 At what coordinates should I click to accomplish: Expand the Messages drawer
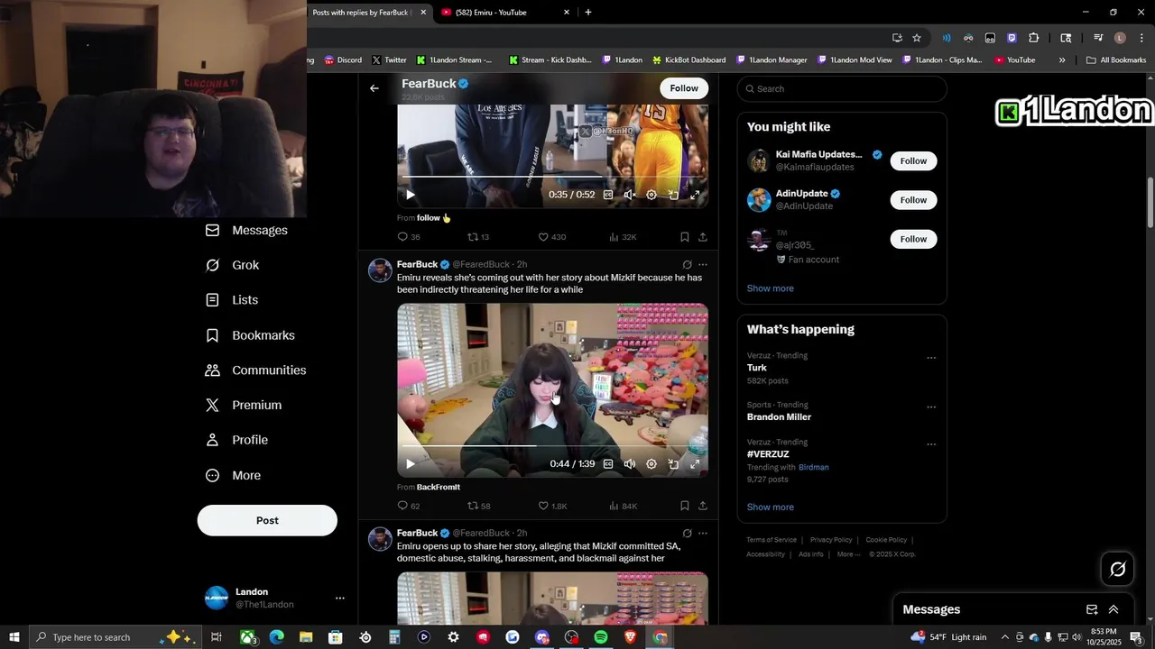point(1113,609)
